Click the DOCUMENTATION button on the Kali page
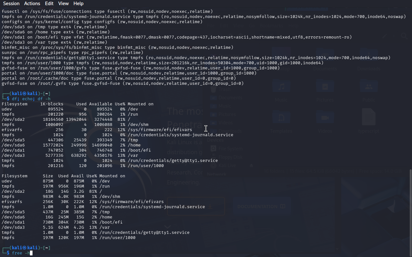Viewport: 412px width, 257px height. [261, 207]
